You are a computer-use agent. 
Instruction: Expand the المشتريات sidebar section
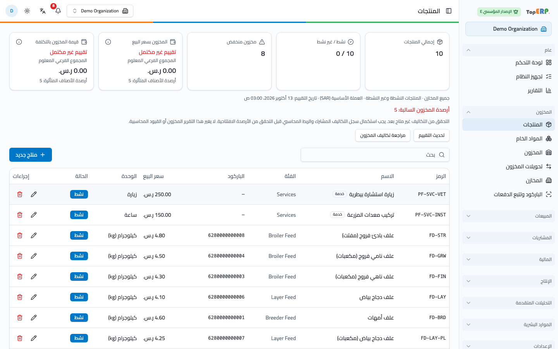pos(508,238)
